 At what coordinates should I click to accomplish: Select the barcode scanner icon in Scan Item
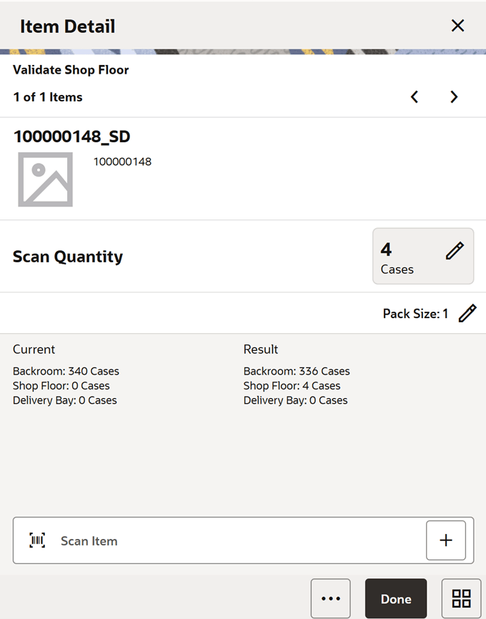pyautogui.click(x=37, y=540)
